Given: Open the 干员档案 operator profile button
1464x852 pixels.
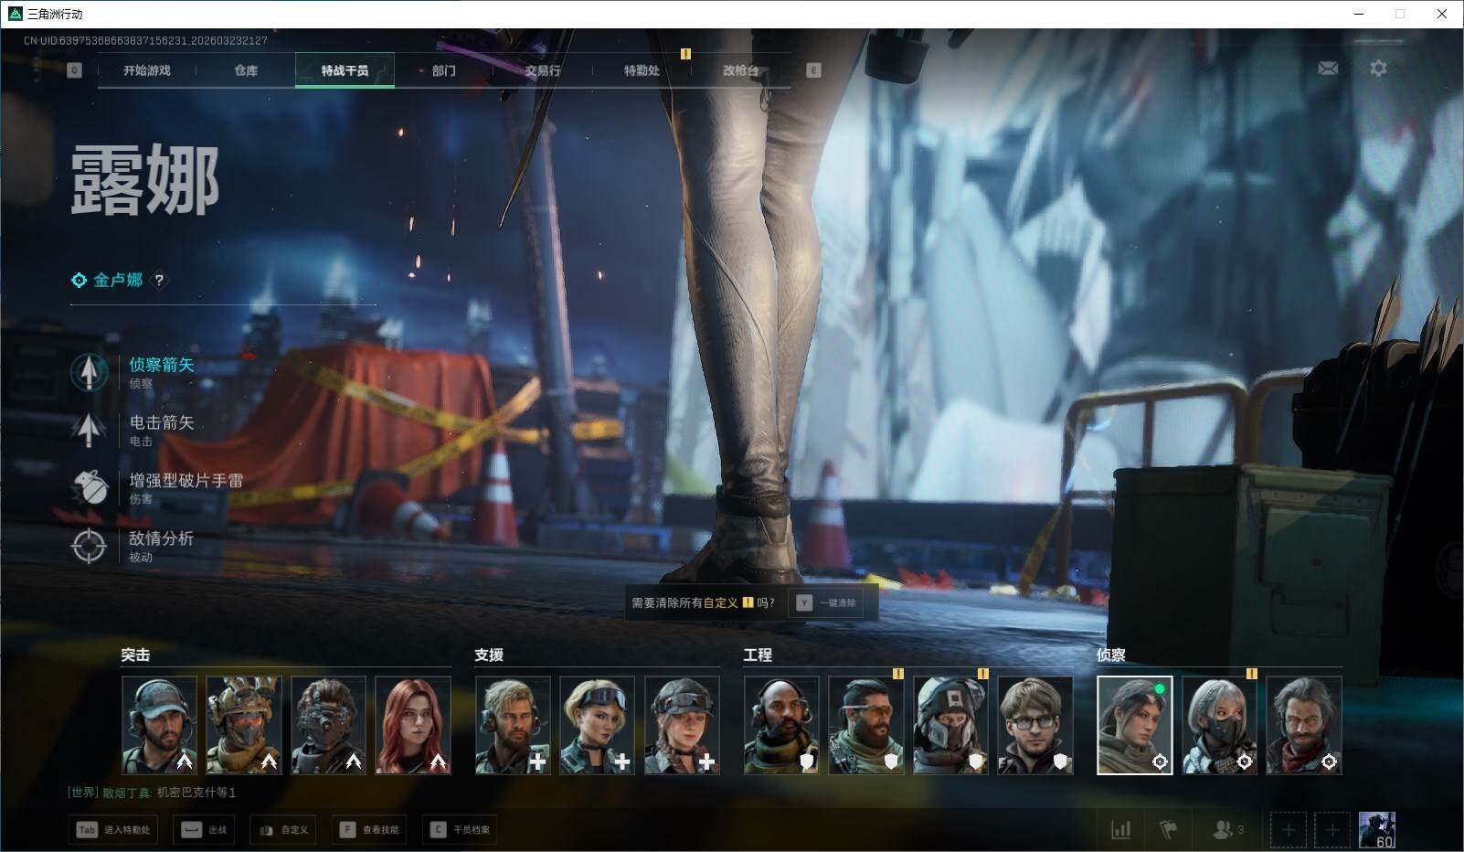Looking at the screenshot, I should point(460,830).
